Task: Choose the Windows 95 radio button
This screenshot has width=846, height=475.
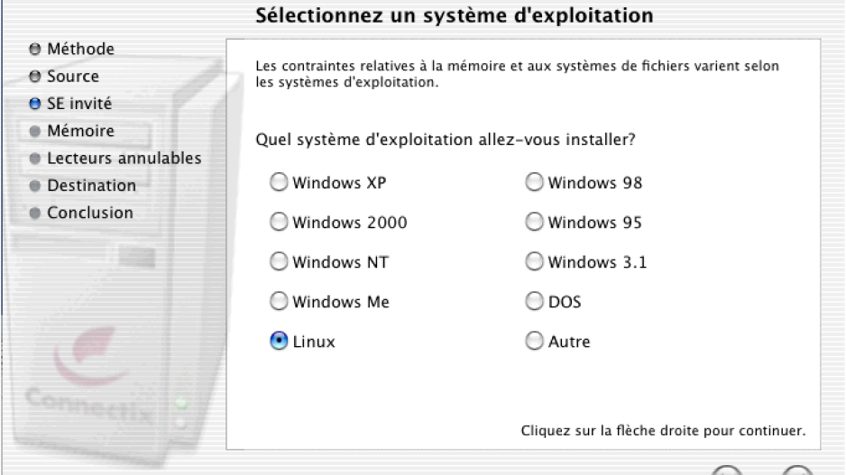Action: click(x=534, y=222)
